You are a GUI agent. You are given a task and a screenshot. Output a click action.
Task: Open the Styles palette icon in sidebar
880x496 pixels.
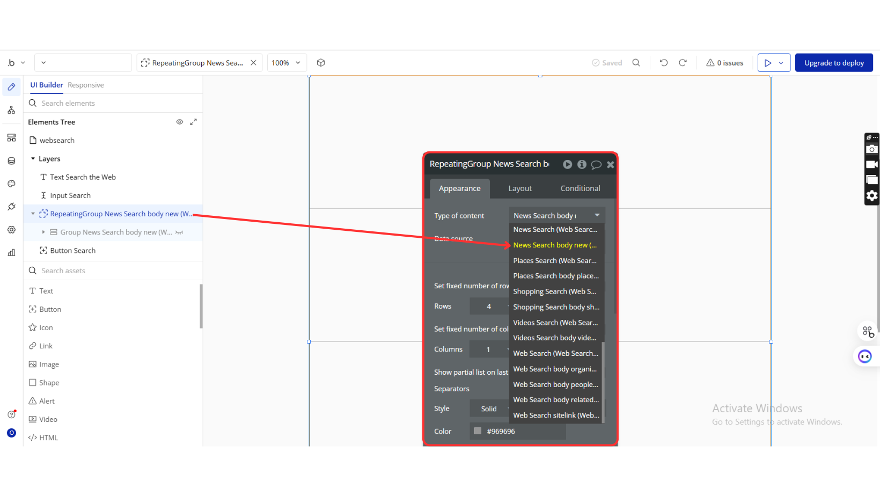pos(11,184)
